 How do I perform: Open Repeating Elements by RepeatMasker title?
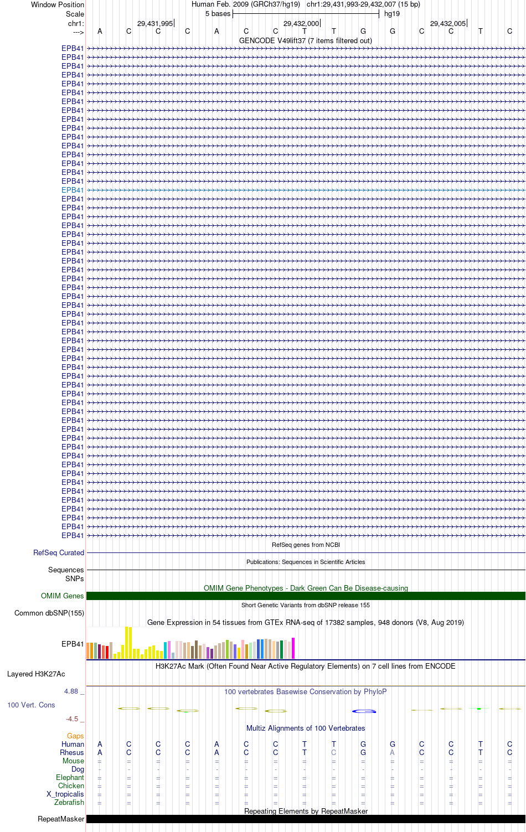tap(306, 811)
